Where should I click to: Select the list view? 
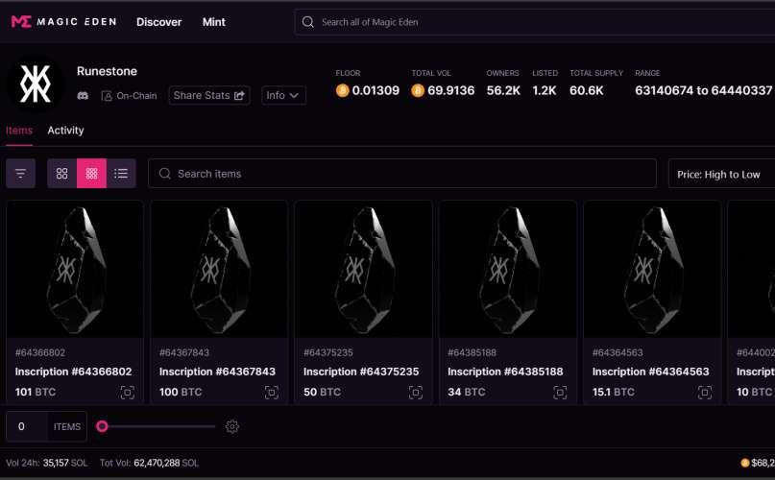point(121,174)
